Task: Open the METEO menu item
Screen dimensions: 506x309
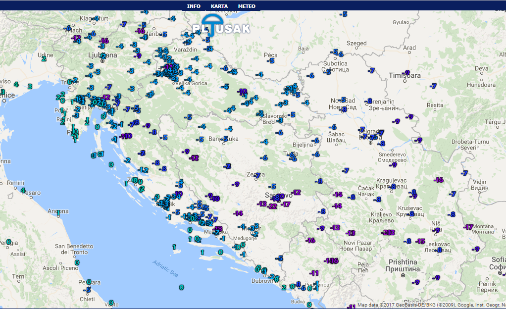Action: 247,6
